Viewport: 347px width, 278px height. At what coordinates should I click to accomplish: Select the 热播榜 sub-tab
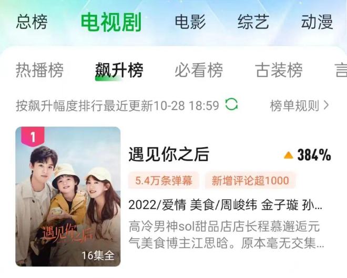39,70
